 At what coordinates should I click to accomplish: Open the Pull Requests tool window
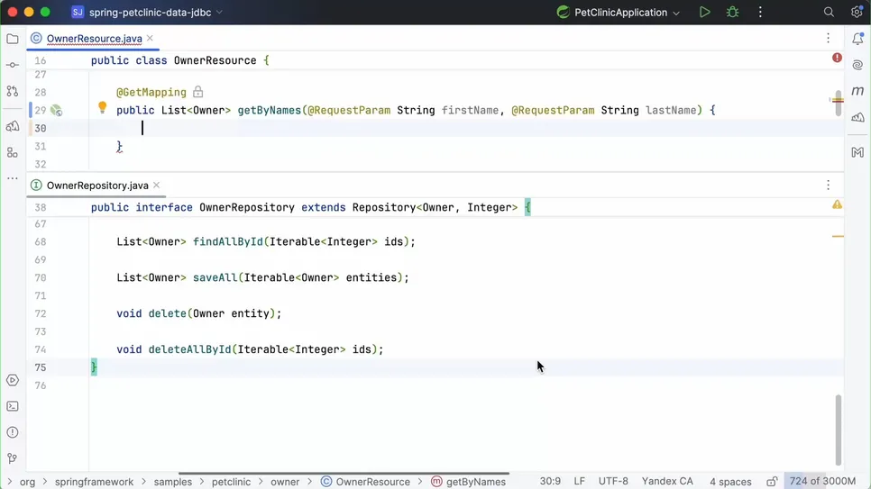point(13,91)
